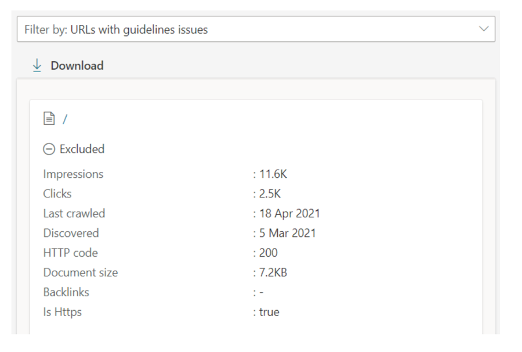Click the Excluded status text
Screen dimensions: 522x352
pos(82,149)
